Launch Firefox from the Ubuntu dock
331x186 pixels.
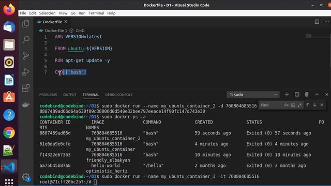(x=9, y=9)
